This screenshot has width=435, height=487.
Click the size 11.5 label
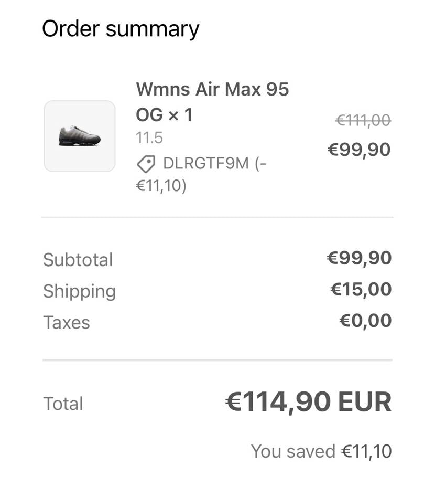tap(149, 138)
